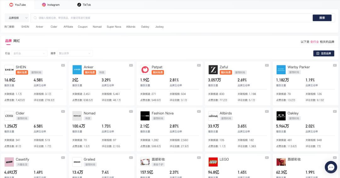Viewport: 340px width, 178px height.
Task: Click the video icon on SHEIN card
Action: pos(63,65)
